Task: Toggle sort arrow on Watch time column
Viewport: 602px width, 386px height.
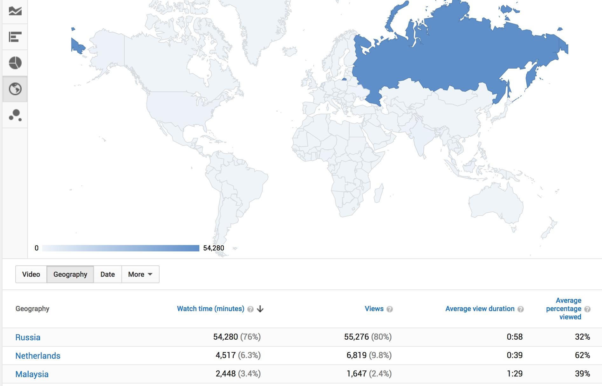Action: point(260,309)
